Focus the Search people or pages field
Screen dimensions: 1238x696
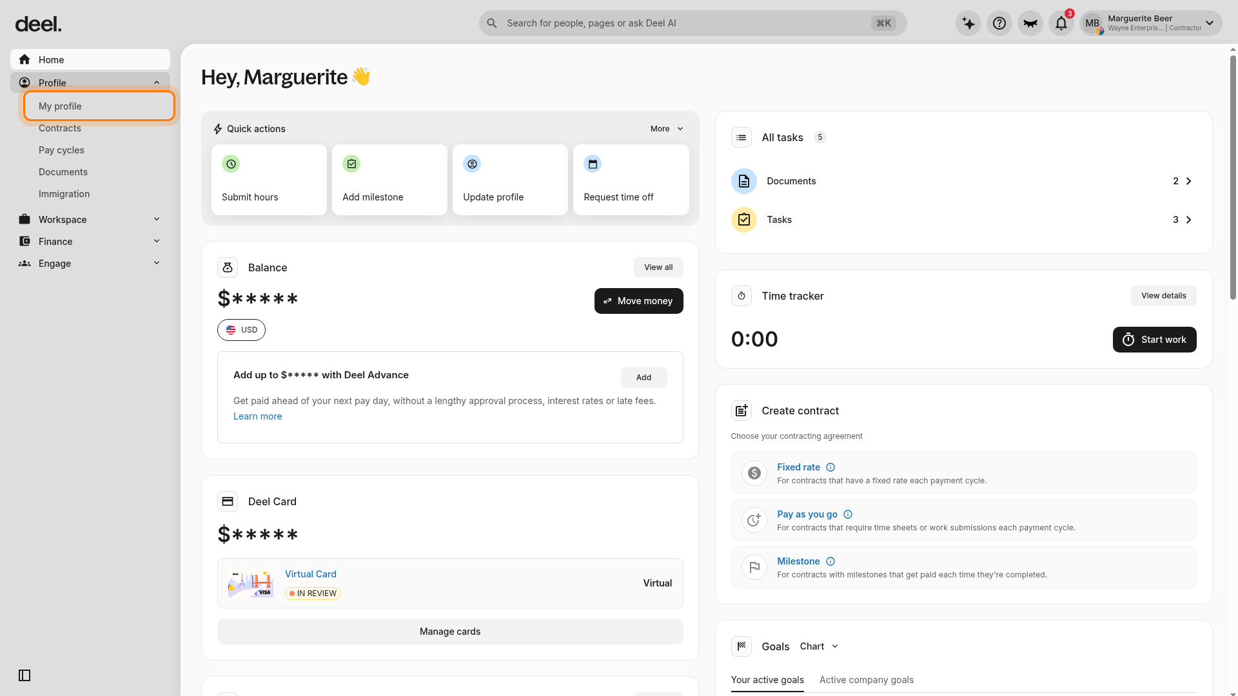click(693, 23)
